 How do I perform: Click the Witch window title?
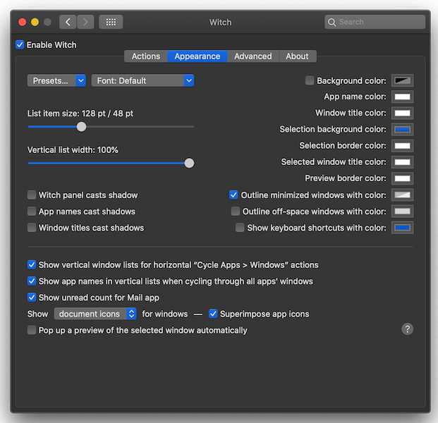coord(220,23)
